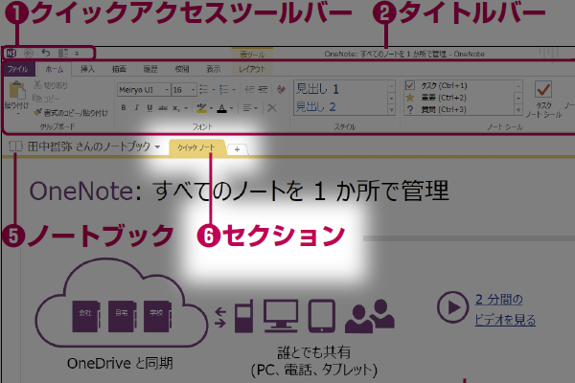Click the 貼り付け paste clipboard icon
The image size is (575, 383).
pos(17,91)
